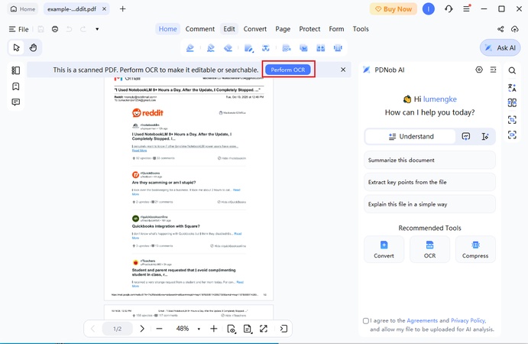
Task: Zoom in with the plus button
Action: pos(213,329)
